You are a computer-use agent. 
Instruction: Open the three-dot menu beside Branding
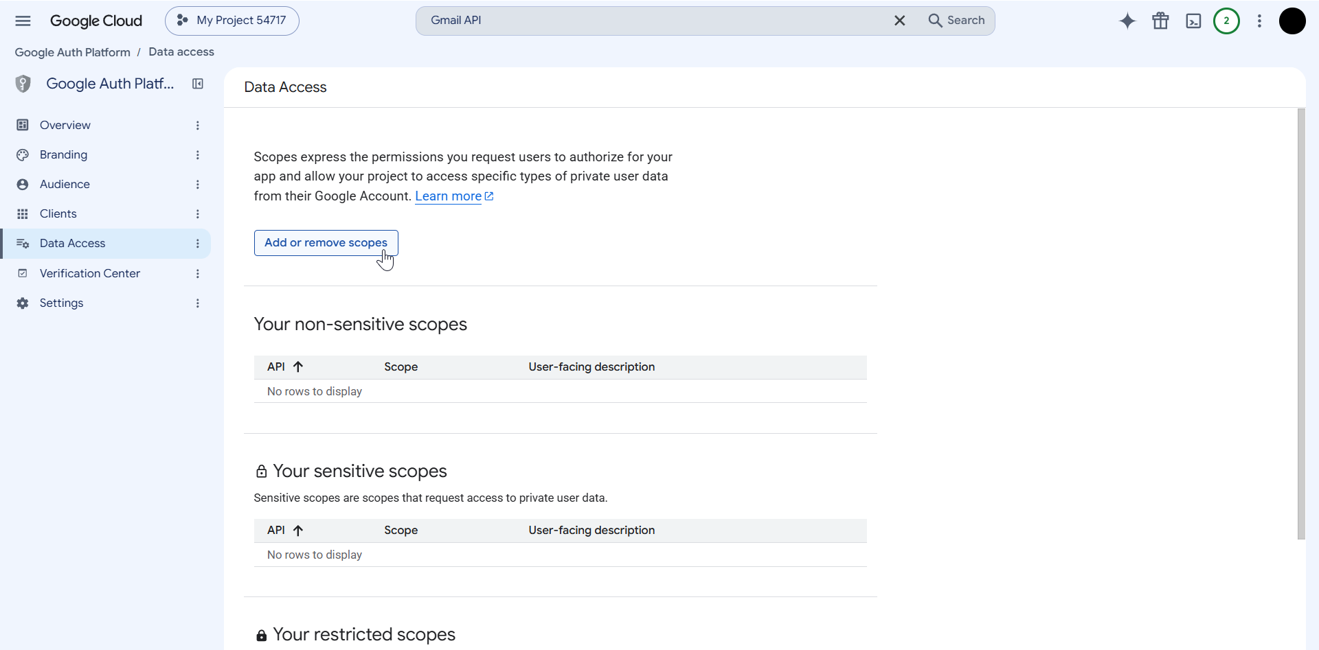pyautogui.click(x=198, y=154)
